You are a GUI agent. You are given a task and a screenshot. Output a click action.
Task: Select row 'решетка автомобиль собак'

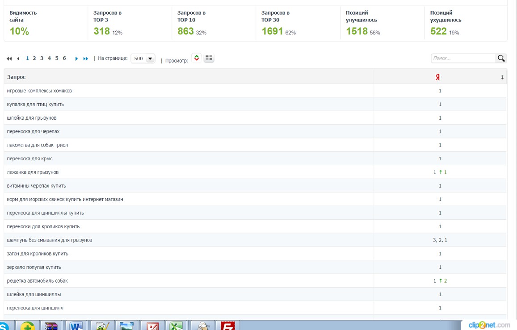[x=255, y=280]
